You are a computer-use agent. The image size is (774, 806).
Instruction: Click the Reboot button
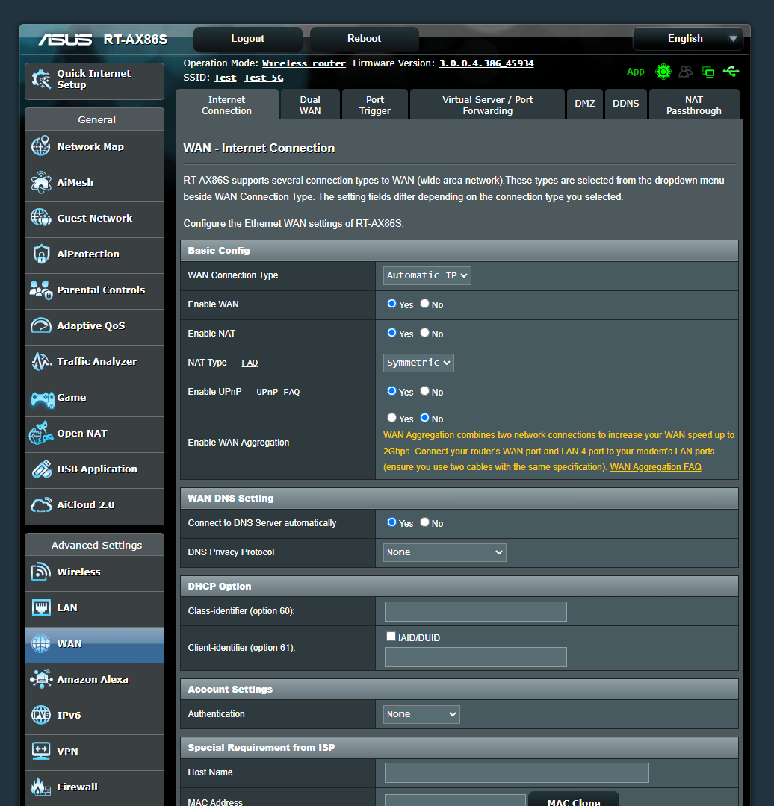364,38
